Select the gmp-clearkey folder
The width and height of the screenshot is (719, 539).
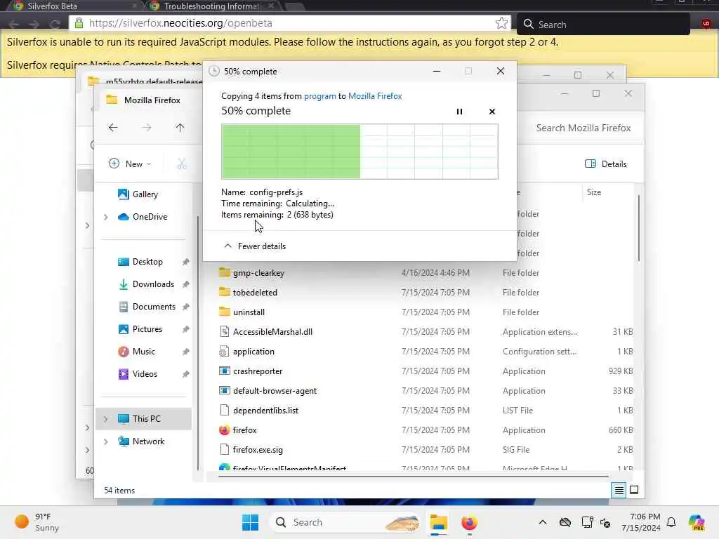[258, 273]
